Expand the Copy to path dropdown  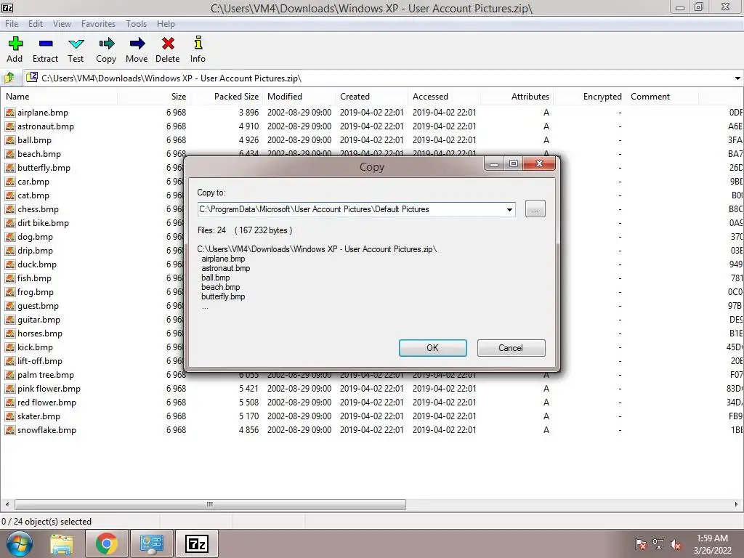coord(509,209)
